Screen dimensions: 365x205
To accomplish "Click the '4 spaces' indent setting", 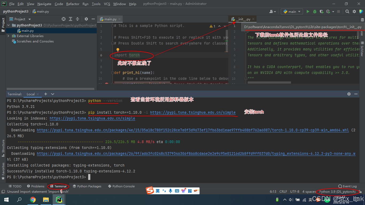I will click(309, 191).
